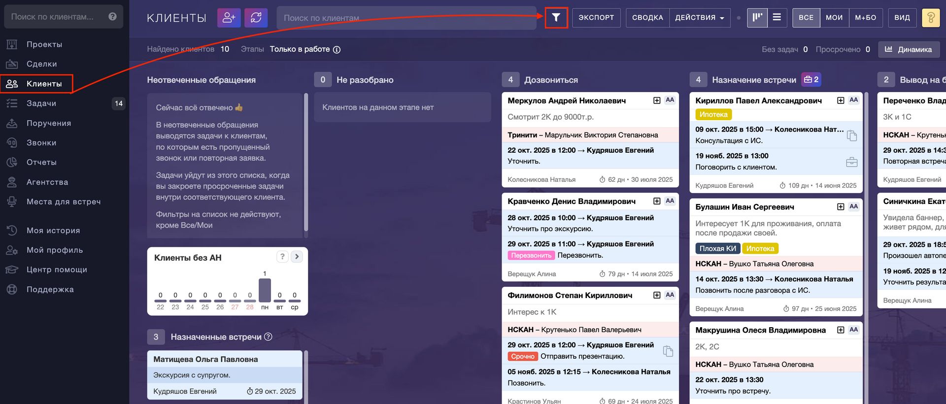Open Клиенты in the sidebar
Screen dimensions: 946x404
36,84
